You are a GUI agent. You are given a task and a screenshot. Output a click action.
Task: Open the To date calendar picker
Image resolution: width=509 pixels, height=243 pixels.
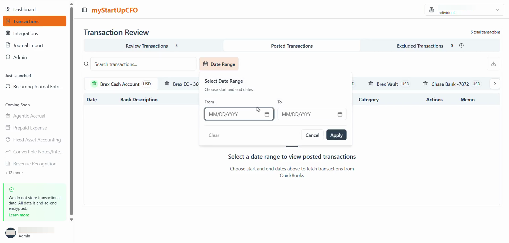[340, 114]
